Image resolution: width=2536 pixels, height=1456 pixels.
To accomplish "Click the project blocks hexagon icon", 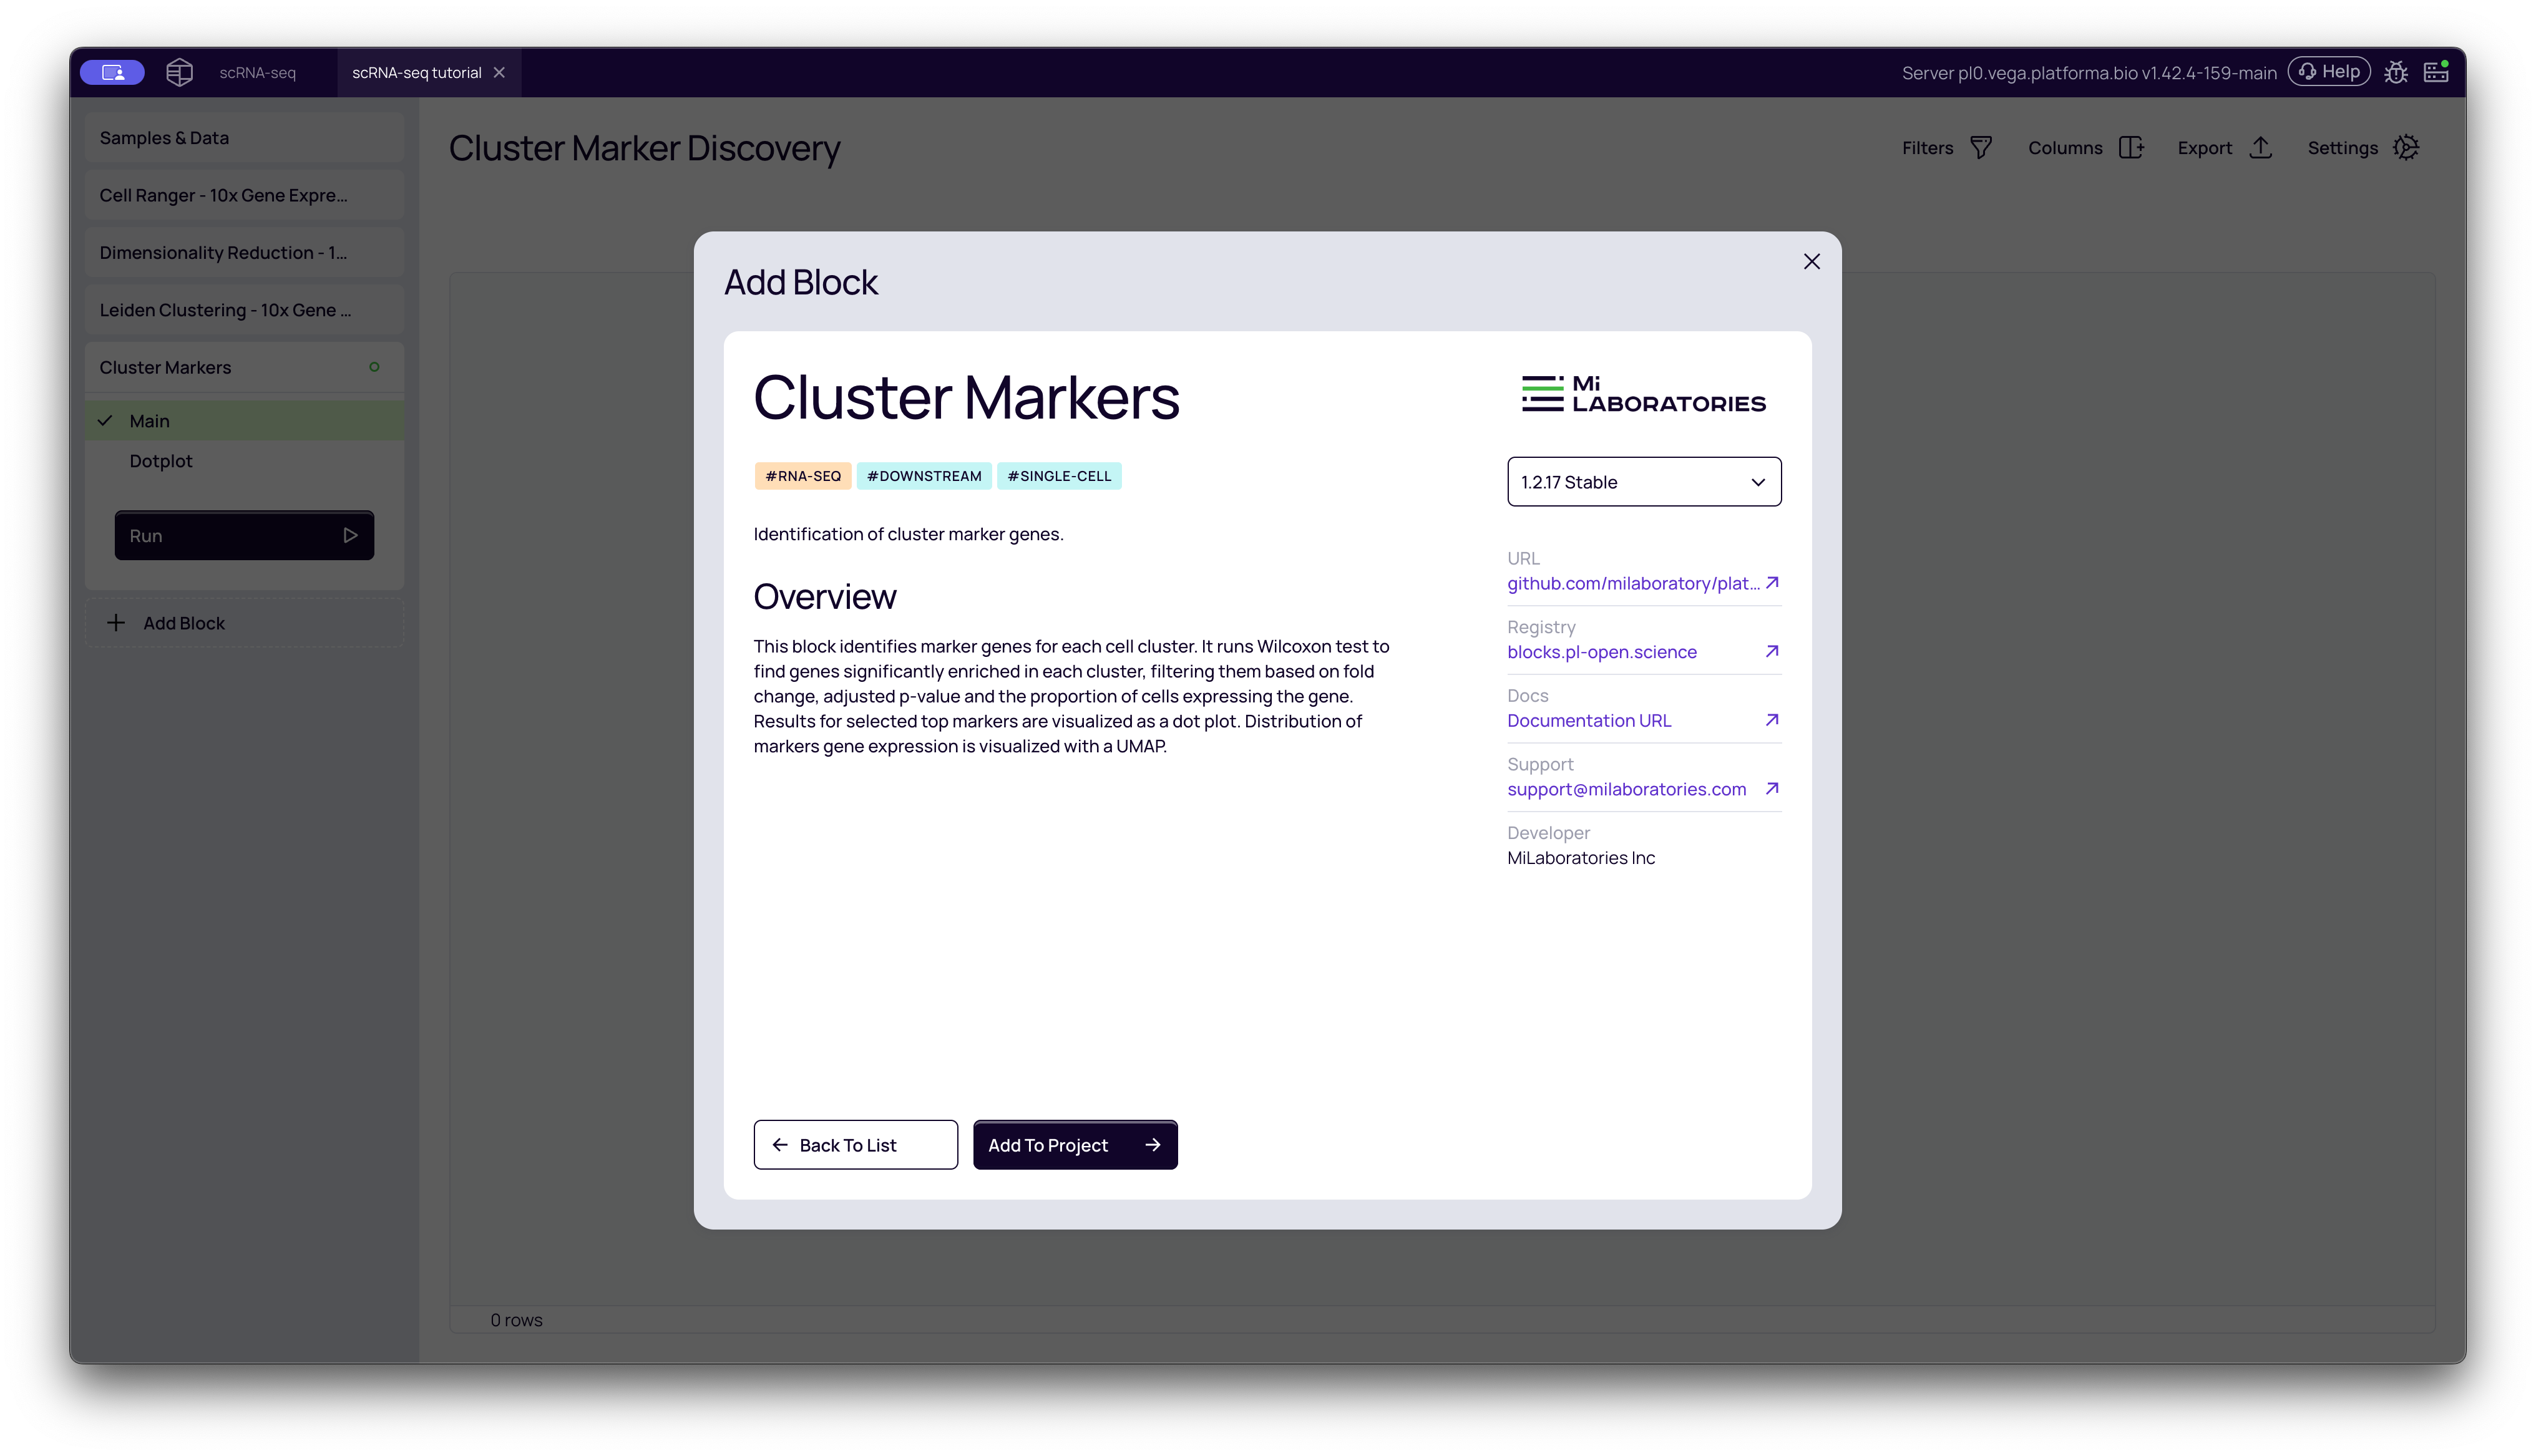I will (179, 71).
